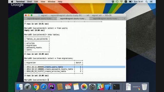164x92 pixels.
Task: Click the Dropbox menu bar icon
Action: pos(113,2)
